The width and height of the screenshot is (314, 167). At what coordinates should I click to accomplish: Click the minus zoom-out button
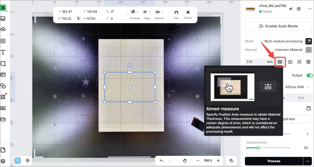(198, 161)
